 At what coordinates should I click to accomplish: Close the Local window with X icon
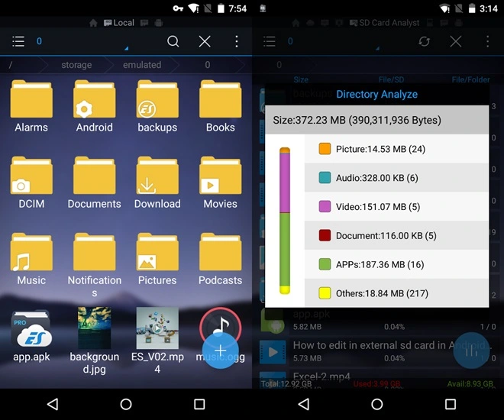pyautogui.click(x=205, y=41)
